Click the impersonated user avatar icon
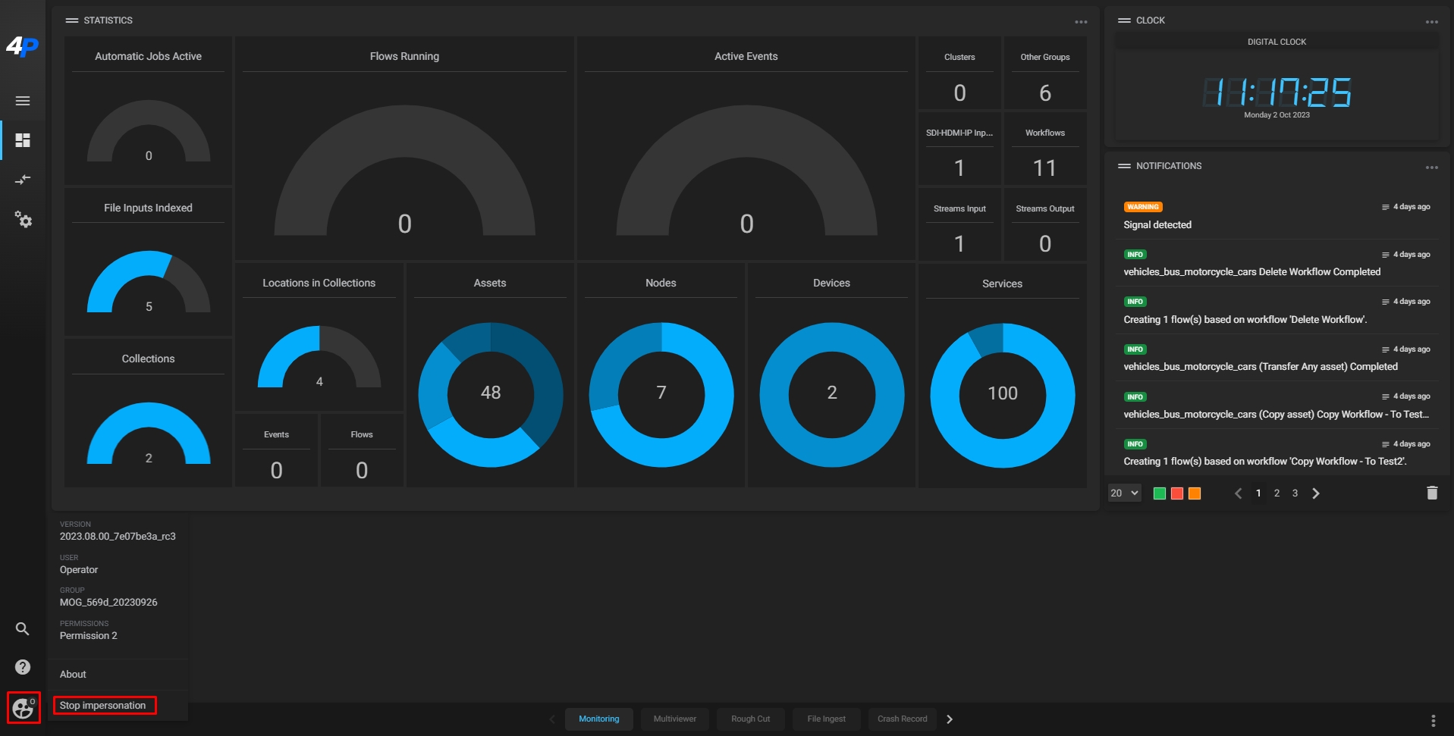The image size is (1454, 736). [x=24, y=708]
